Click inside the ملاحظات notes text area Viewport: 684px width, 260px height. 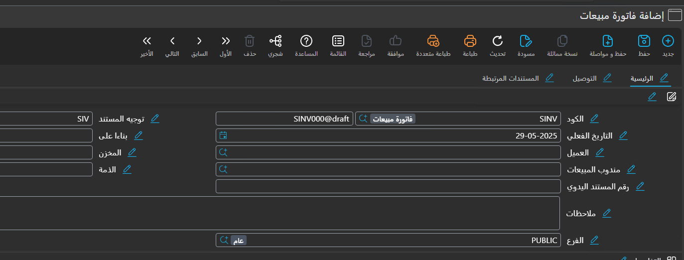pyautogui.click(x=280, y=213)
